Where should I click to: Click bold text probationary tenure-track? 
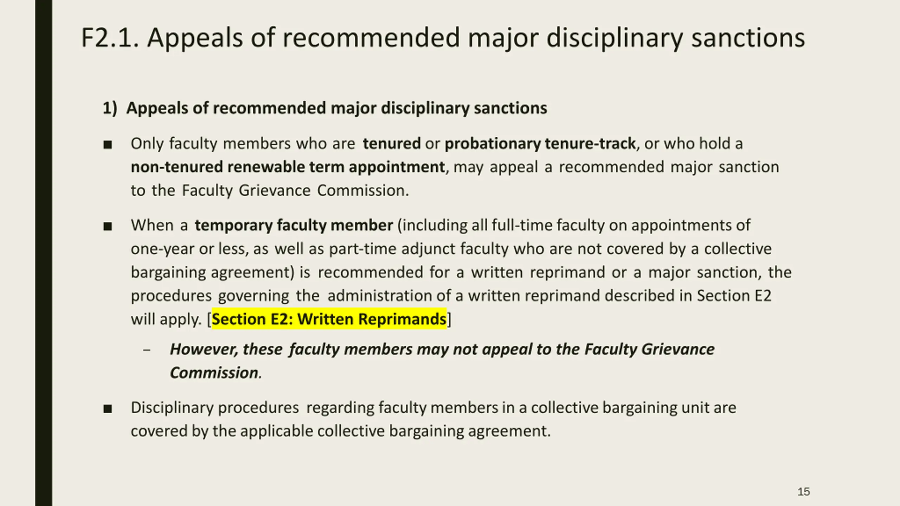[540, 143]
